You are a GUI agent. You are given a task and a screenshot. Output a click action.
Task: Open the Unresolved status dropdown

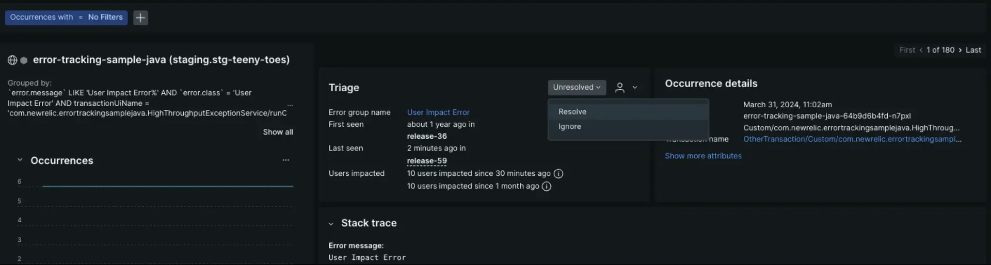(x=577, y=87)
